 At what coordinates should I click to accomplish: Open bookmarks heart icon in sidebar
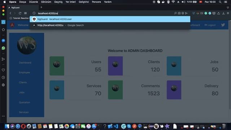3,70
